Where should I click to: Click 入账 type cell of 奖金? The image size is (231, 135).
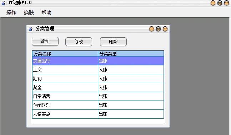(x=131, y=87)
